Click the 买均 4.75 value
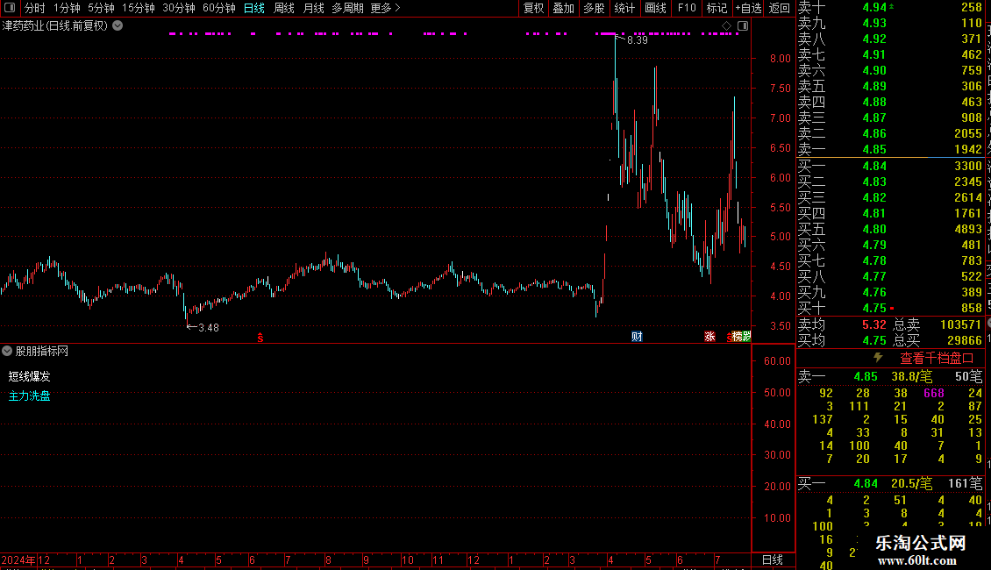This screenshot has width=991, height=570. pyautogui.click(x=874, y=340)
